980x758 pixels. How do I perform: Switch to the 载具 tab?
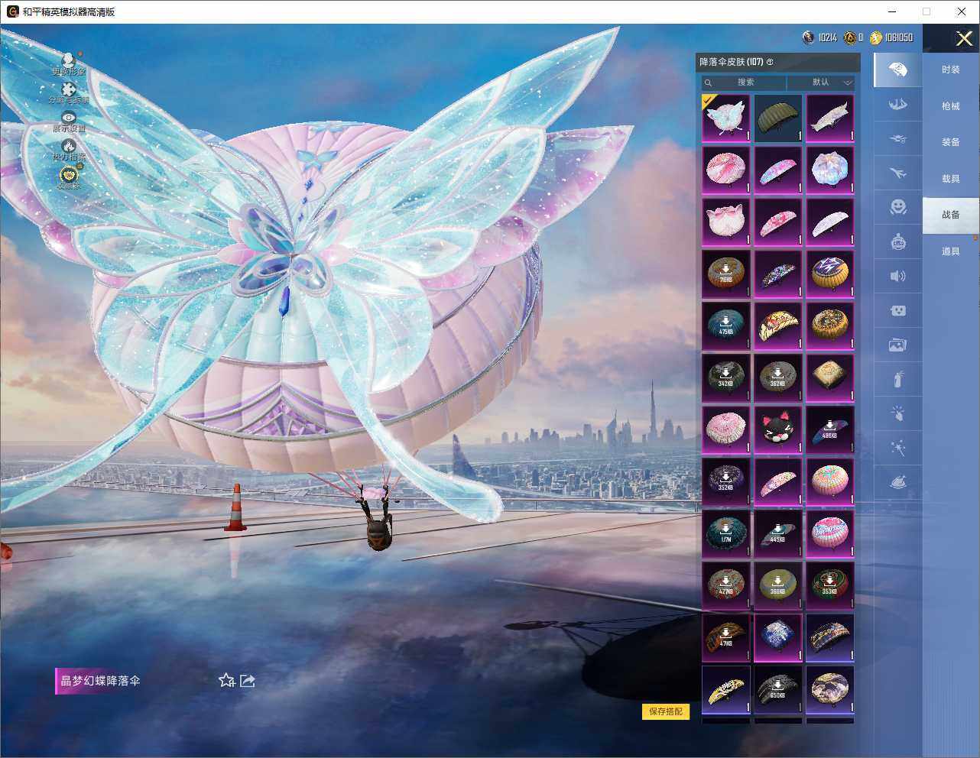click(x=951, y=179)
